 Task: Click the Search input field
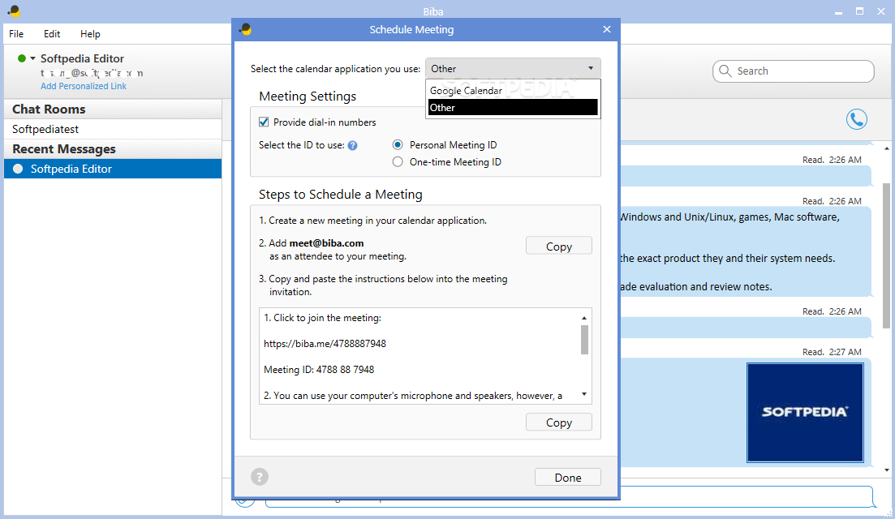point(794,71)
